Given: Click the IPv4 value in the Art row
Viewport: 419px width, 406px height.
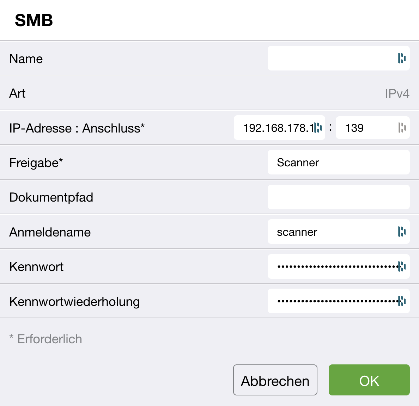Looking at the screenshot, I should coord(397,94).
